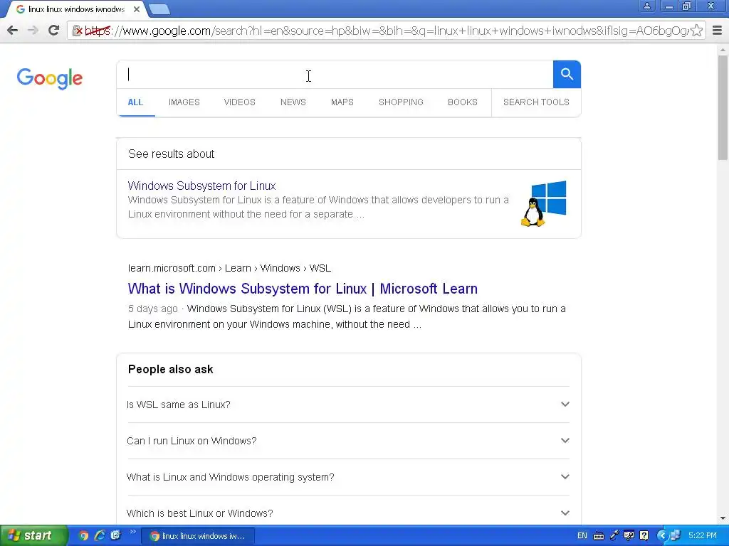The image size is (729, 546).
Task: Click the page vertical scrollbar thumb
Action: click(x=723, y=108)
